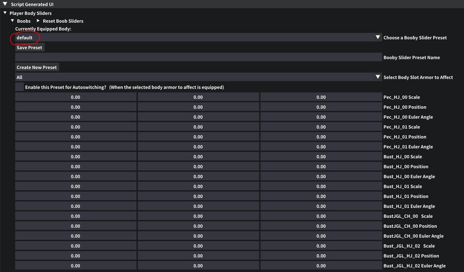The height and width of the screenshot is (272, 464).
Task: Click first value of Bust_JGL_HJ_02 Euler Angle
Action: [x=76, y=266]
